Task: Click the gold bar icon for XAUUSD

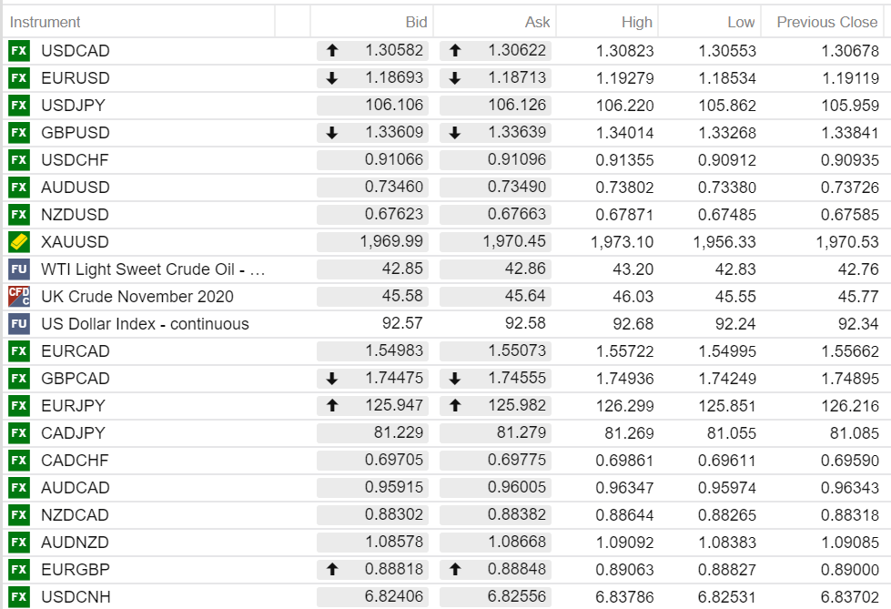Action: point(18,242)
